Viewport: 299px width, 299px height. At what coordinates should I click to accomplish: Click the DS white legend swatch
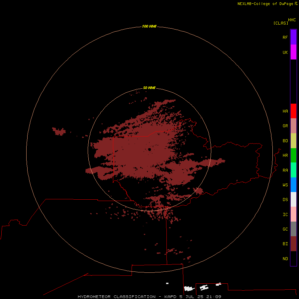coord(293,199)
